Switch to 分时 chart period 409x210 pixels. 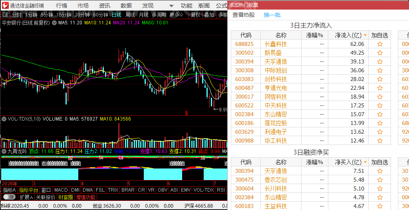(17, 15)
